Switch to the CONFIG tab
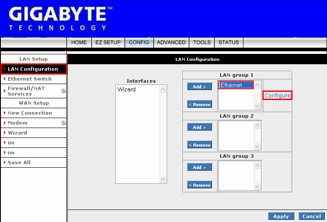 [x=139, y=43]
